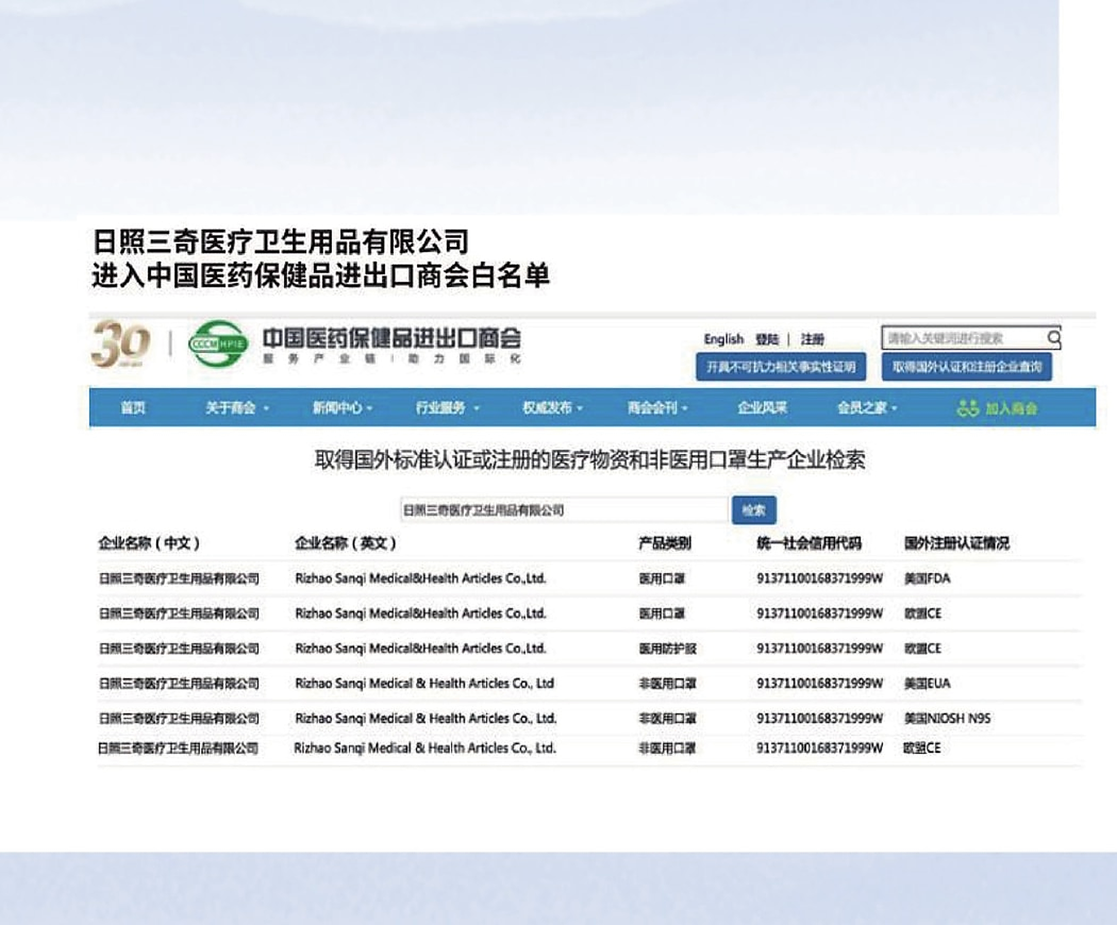Click the credit code in the NIOSH N95 row

pos(819,718)
